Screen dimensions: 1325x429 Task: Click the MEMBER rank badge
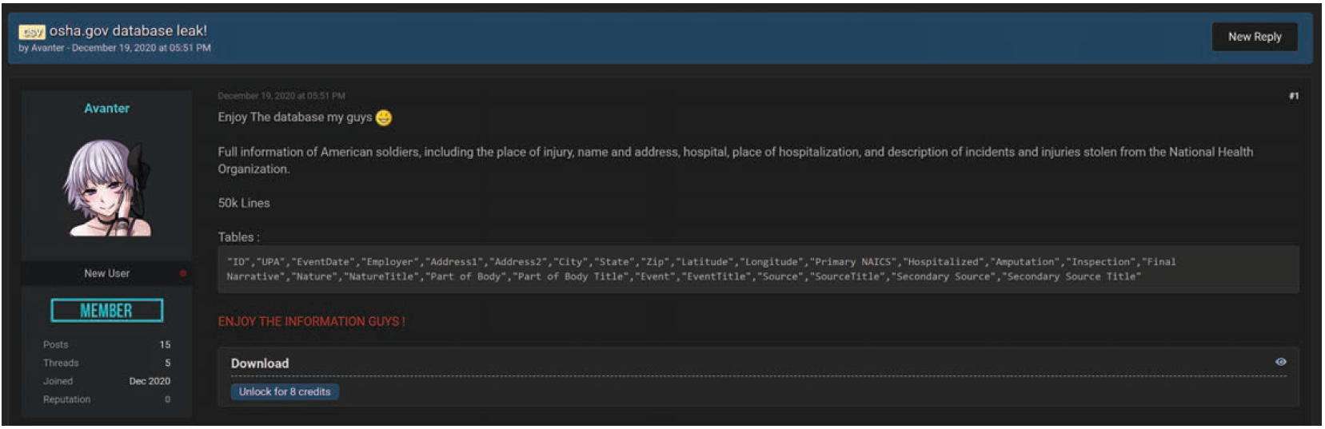(x=107, y=311)
